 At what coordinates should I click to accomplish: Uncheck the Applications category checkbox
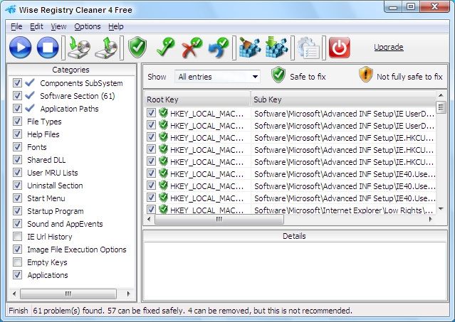tap(17, 275)
